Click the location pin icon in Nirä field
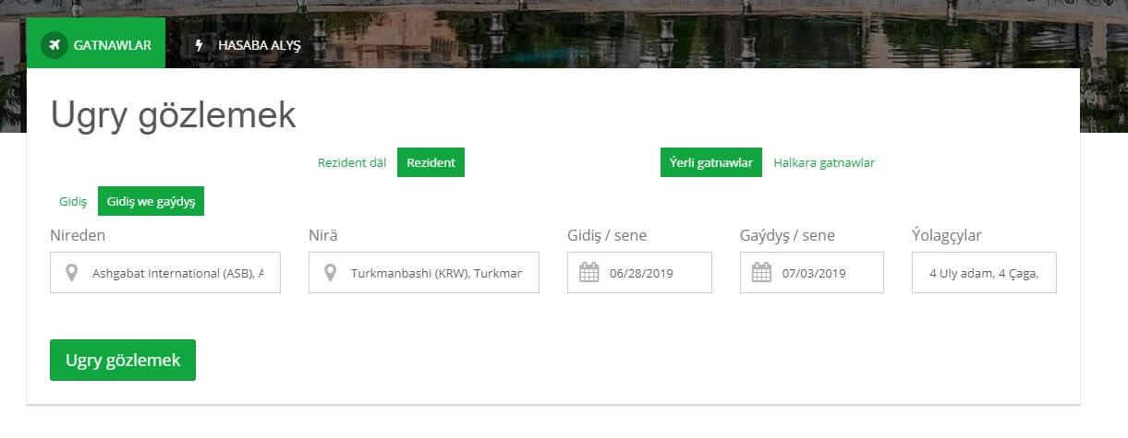Image resolution: width=1128 pixels, height=438 pixels. [x=331, y=273]
